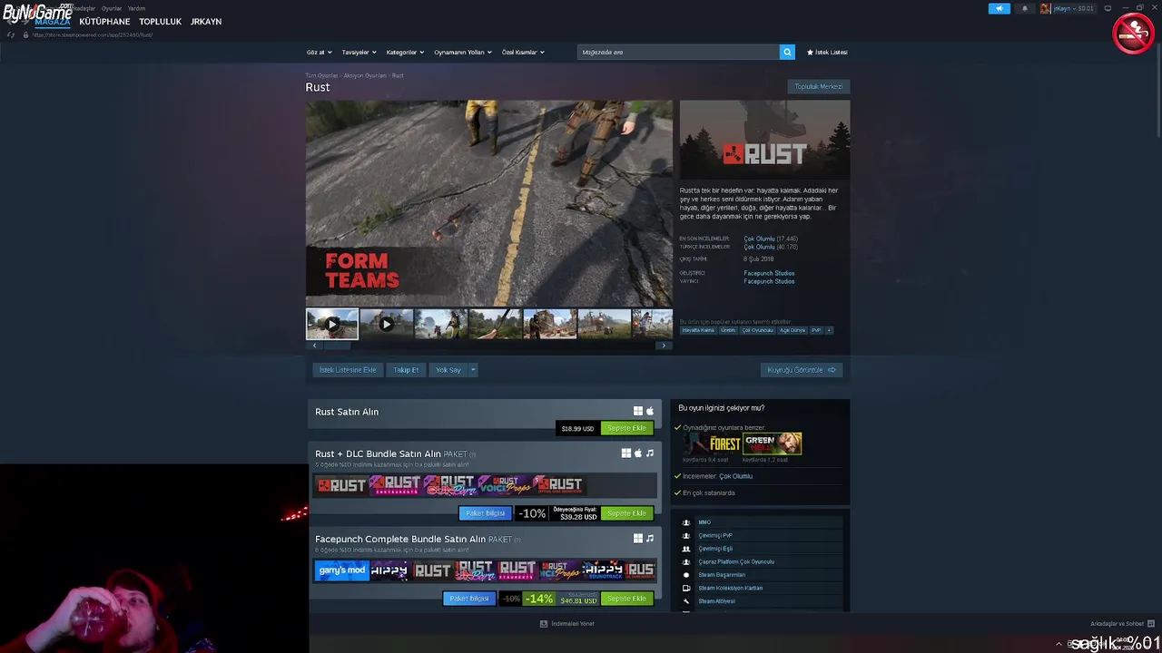Click the Steam Koleksiyon Kartları icon
Viewport: 1162px width, 653px height.
pyautogui.click(x=686, y=588)
